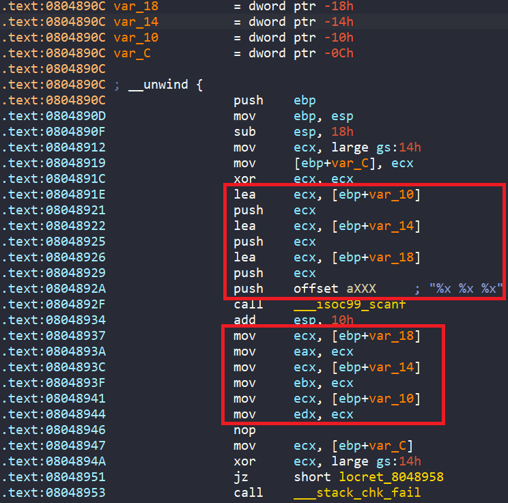The width and height of the screenshot is (508, 503).
Task: Follow the locret_8048958 jump target
Action: 391,477
